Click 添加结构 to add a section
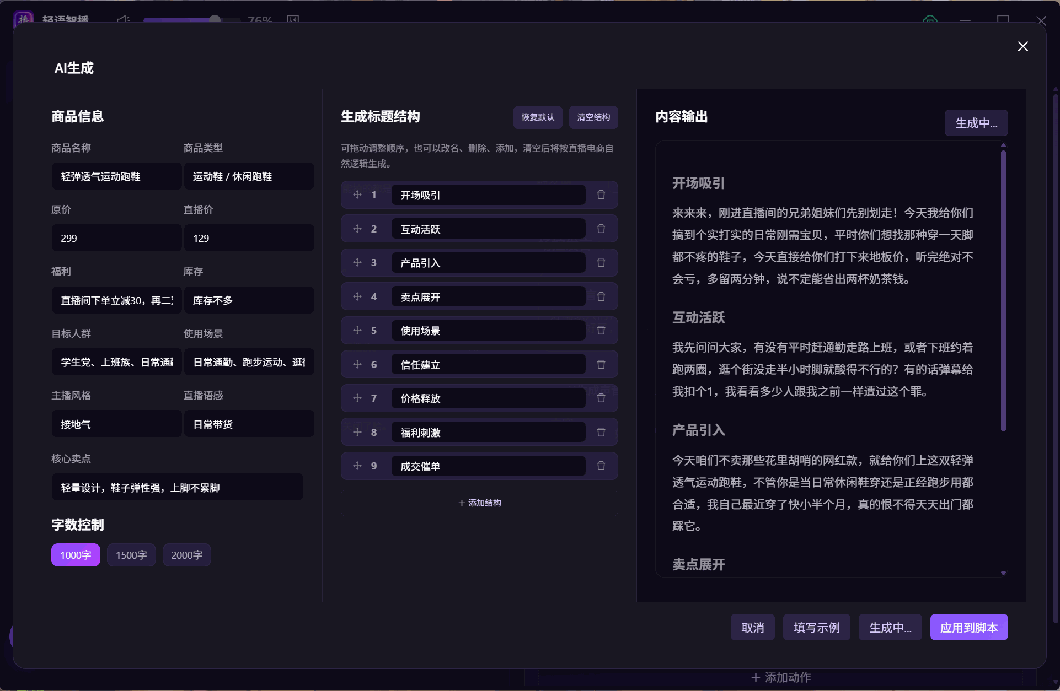Image resolution: width=1060 pixels, height=691 pixels. point(479,503)
